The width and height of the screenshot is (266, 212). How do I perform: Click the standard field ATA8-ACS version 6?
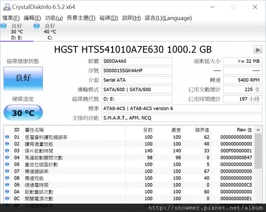tap(182, 108)
